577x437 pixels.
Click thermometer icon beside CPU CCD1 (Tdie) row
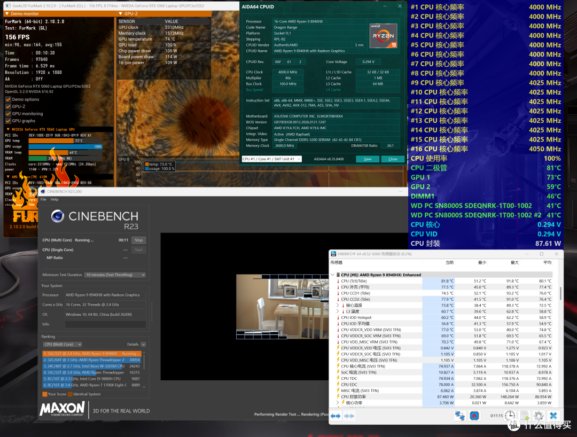(338, 293)
